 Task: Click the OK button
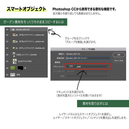tap(119, 55)
